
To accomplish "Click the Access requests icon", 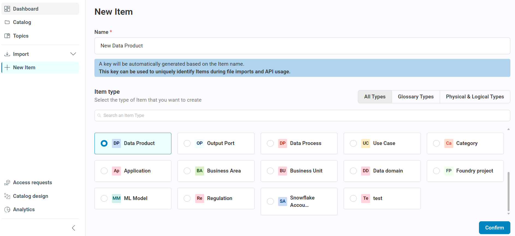I will click(x=7, y=183).
